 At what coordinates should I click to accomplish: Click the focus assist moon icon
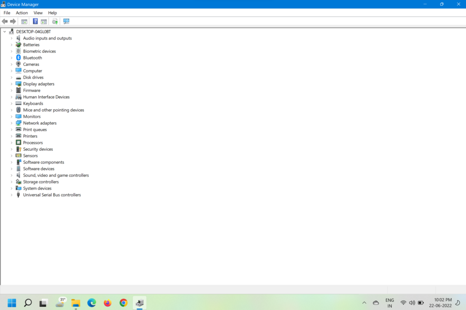coord(458,303)
